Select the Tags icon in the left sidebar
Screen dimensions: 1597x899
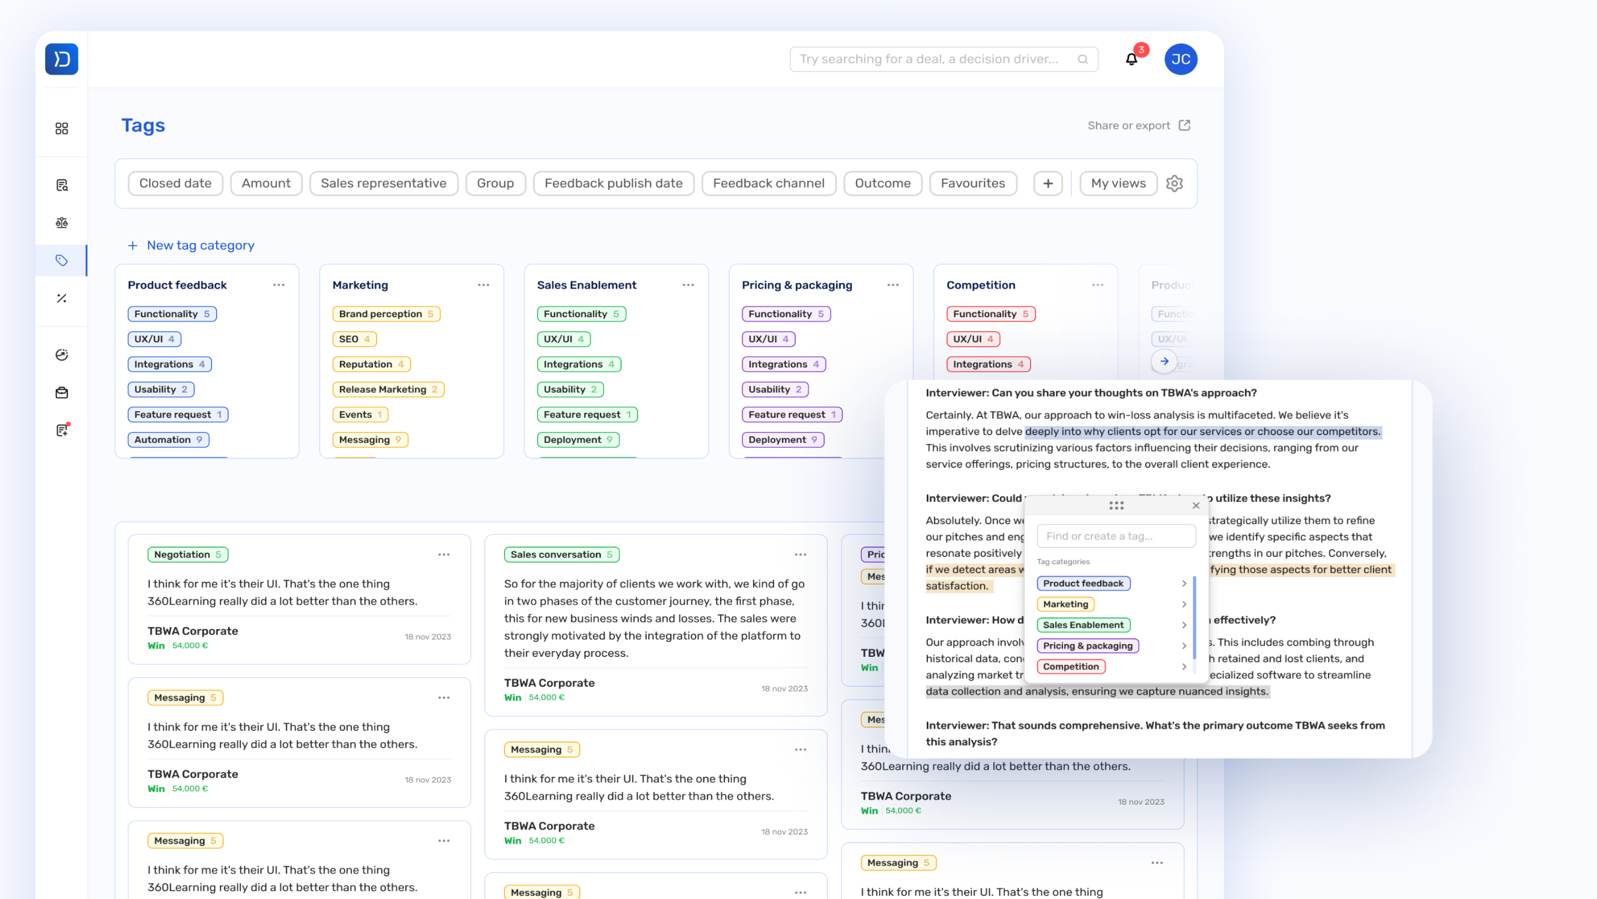tap(61, 260)
